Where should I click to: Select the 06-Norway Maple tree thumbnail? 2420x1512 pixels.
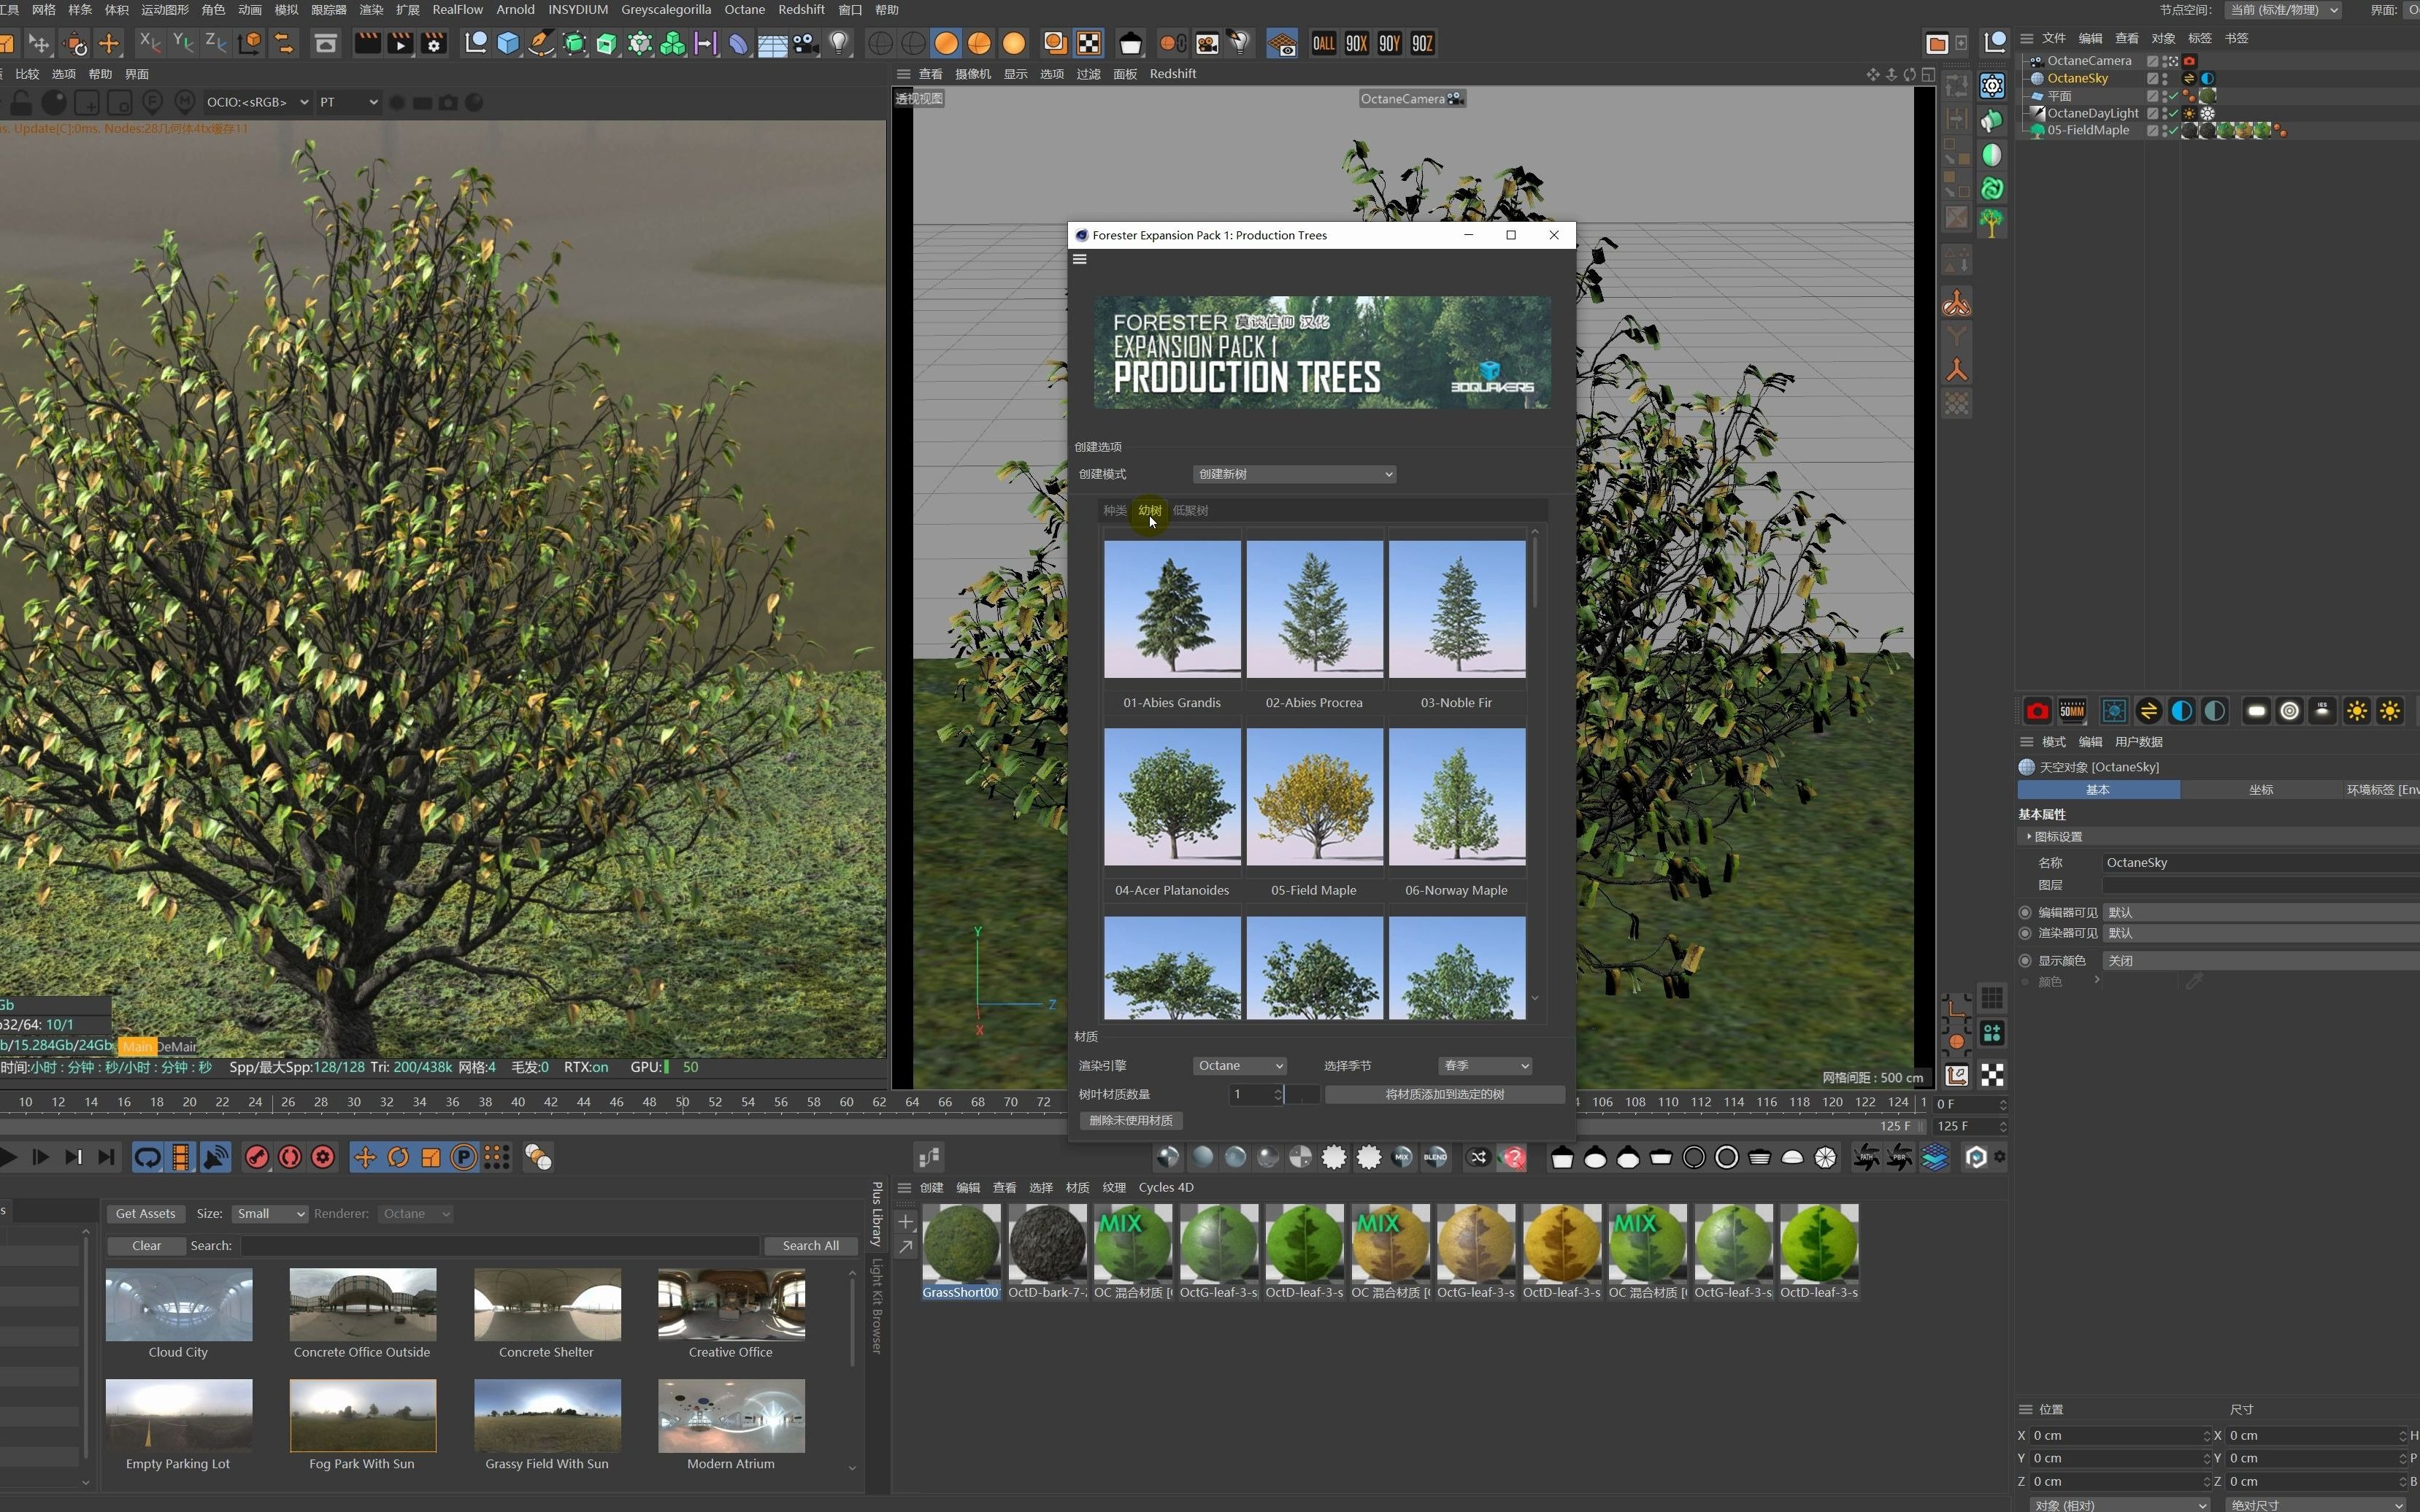pos(1456,796)
